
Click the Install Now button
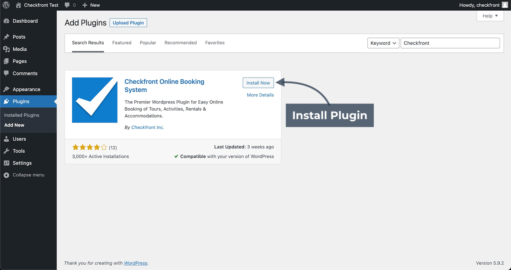point(258,83)
